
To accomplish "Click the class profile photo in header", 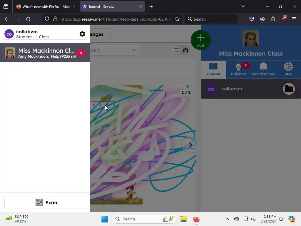I will (251, 38).
